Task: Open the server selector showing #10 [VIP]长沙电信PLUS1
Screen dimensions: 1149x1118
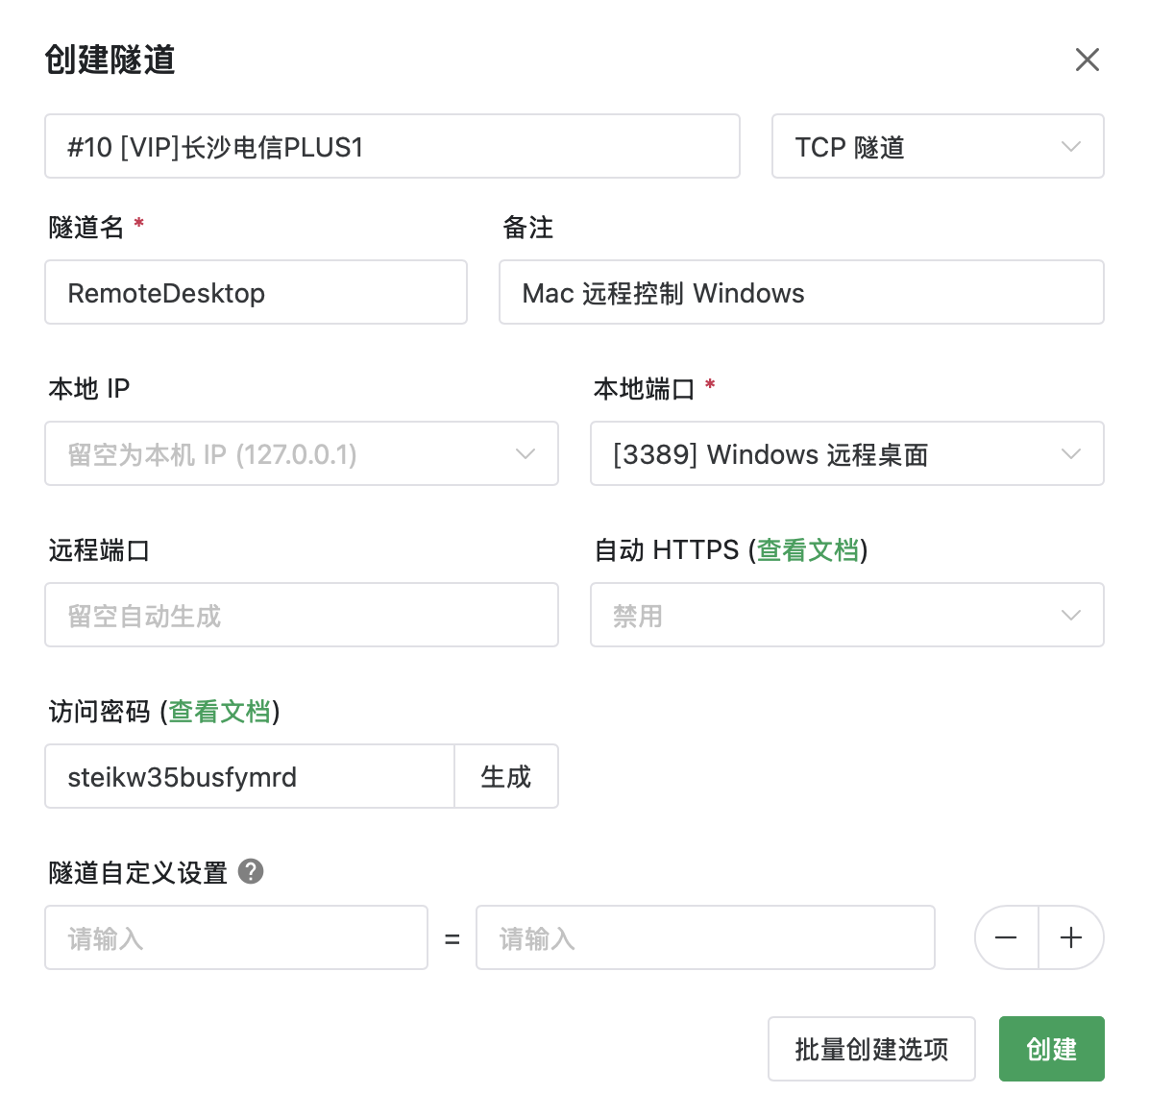Action: coord(392,146)
